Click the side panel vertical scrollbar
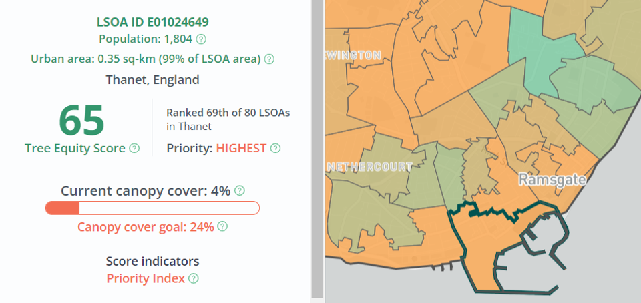The image size is (641, 303). (x=316, y=149)
